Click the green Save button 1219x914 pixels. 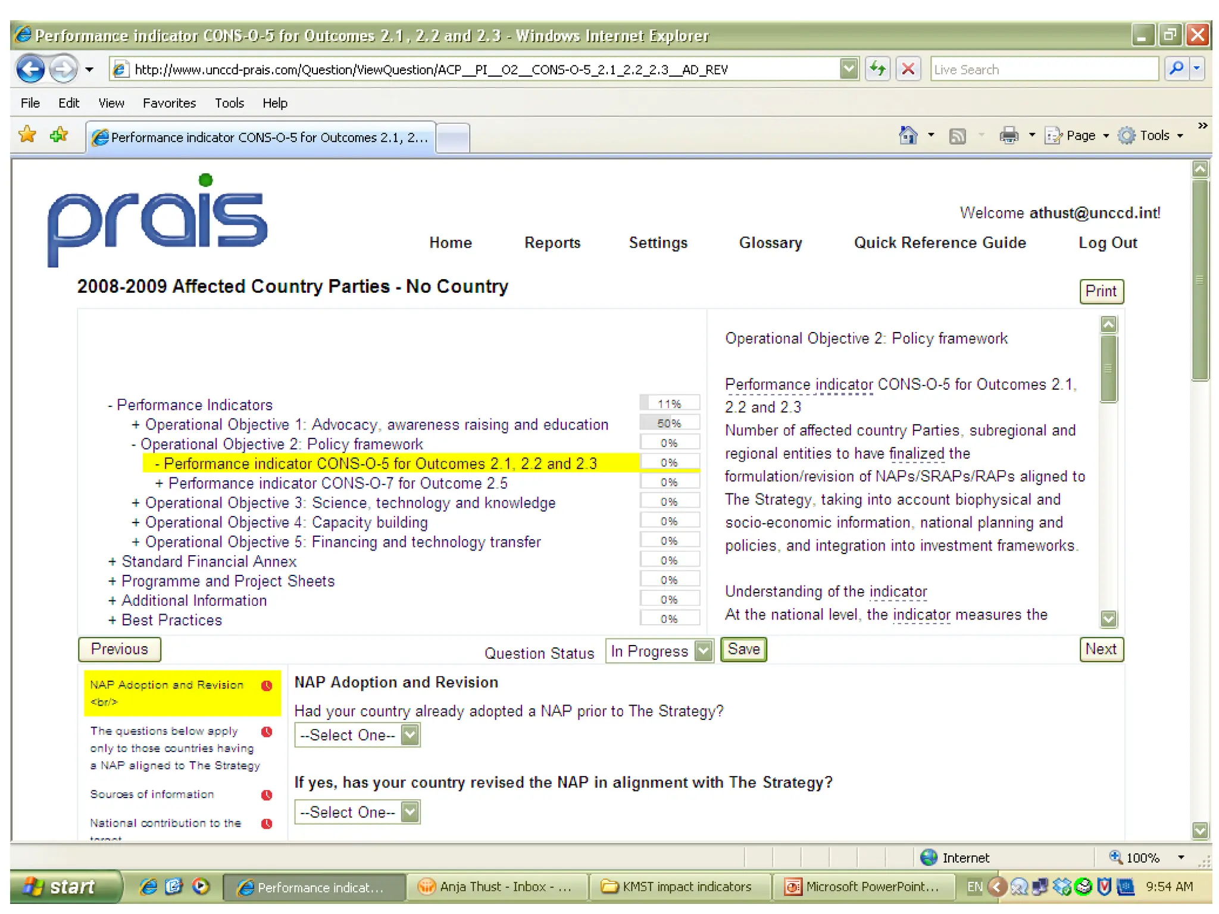tap(743, 649)
